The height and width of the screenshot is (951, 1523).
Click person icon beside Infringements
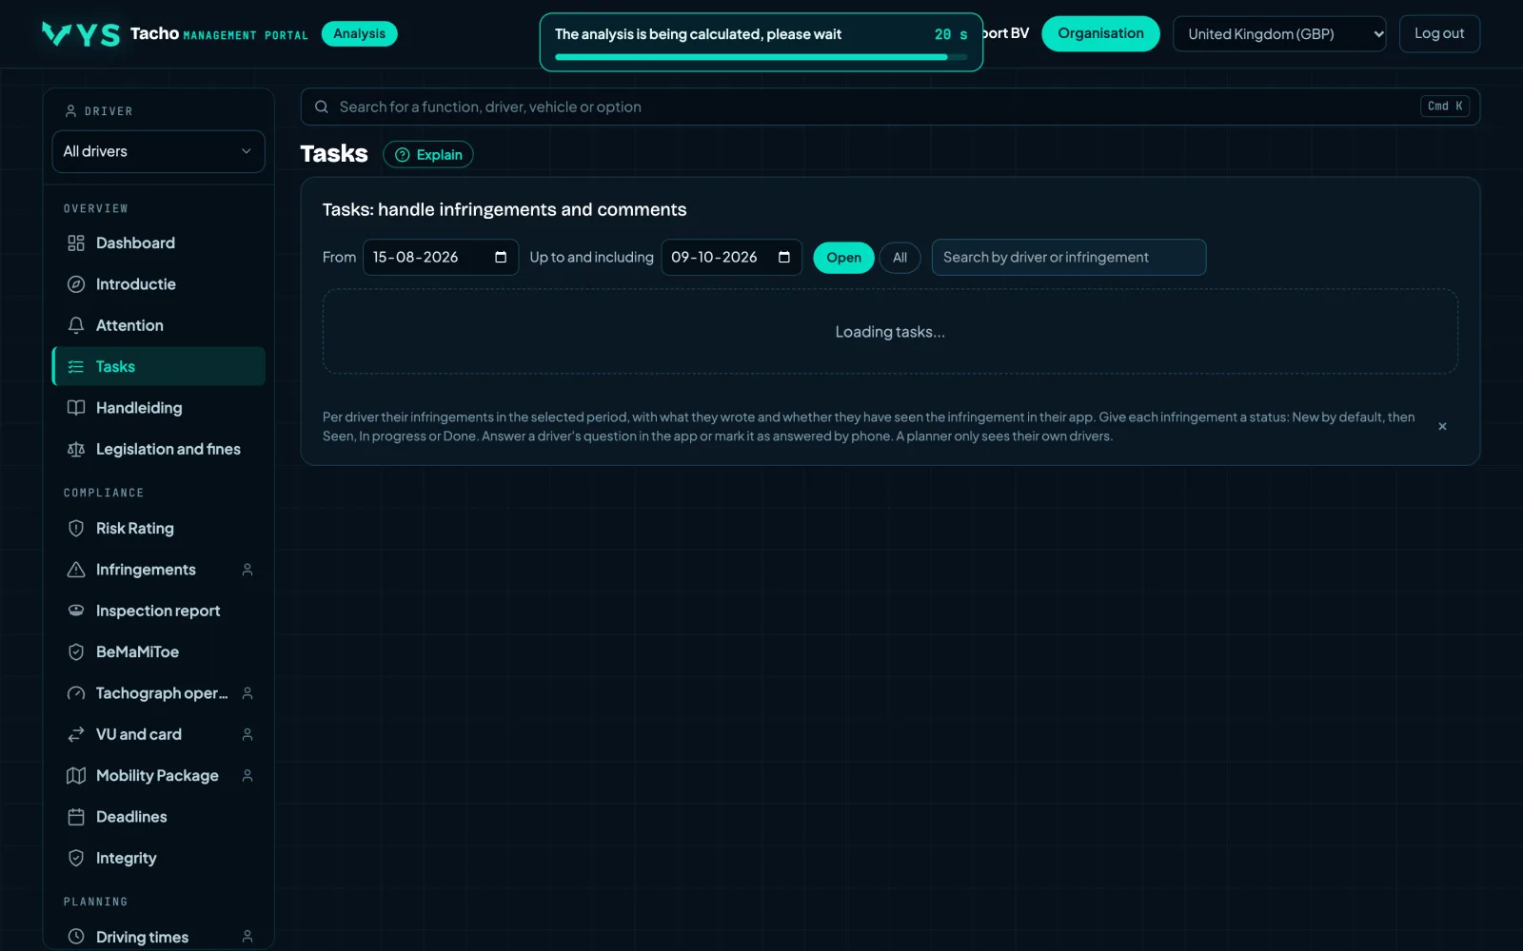click(247, 570)
